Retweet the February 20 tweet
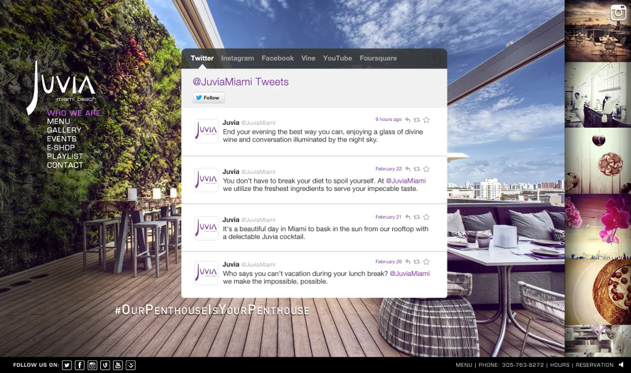 tap(417, 261)
